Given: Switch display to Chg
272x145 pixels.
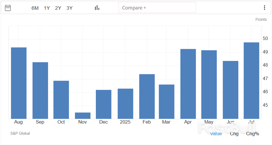Looking at the screenshot, I should click(234, 134).
